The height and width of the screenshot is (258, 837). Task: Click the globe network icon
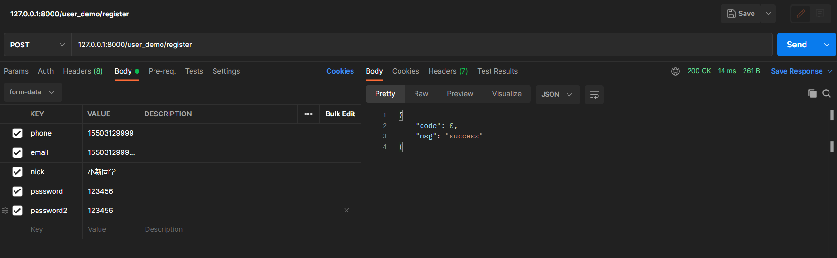point(676,71)
